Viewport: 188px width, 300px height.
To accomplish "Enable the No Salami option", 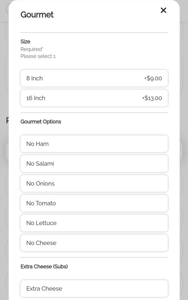I will click(x=94, y=163).
